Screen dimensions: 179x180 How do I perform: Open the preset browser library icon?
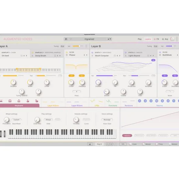(x=66, y=39)
